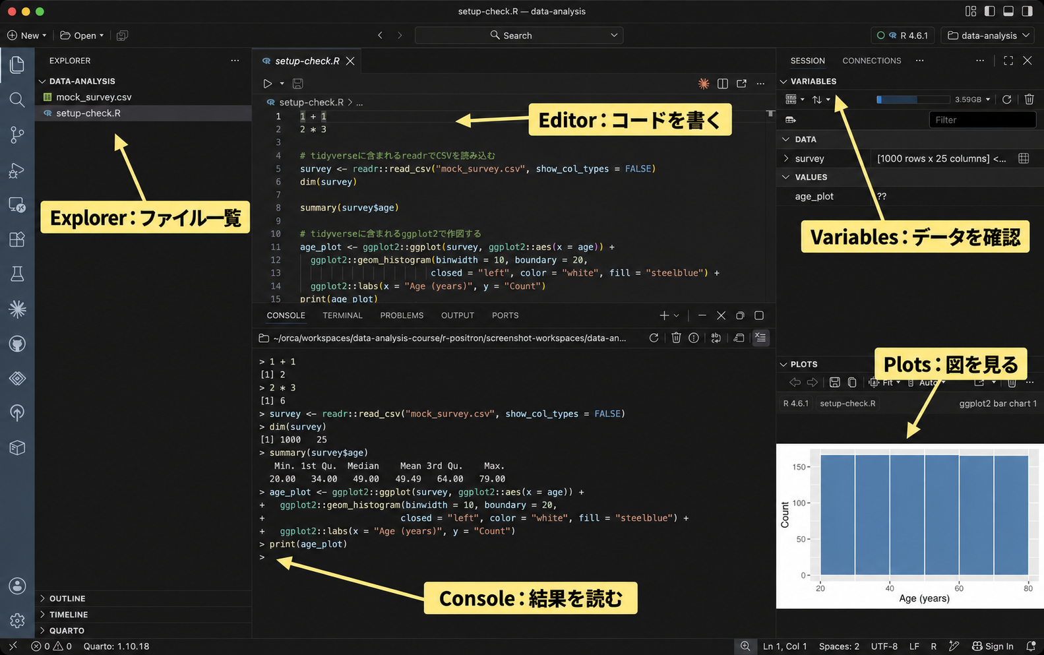Viewport: 1044px width, 655px height.
Task: Open the Extensions view in the activity bar
Action: [x=17, y=239]
